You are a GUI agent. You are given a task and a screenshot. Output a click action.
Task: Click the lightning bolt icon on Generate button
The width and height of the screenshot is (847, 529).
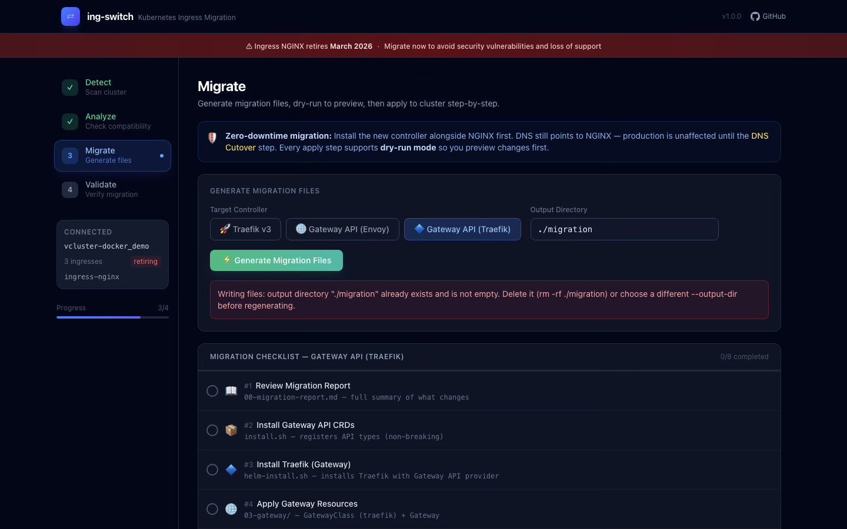227,260
